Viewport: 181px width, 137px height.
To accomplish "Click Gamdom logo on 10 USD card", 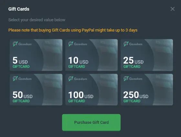I will (78, 44).
